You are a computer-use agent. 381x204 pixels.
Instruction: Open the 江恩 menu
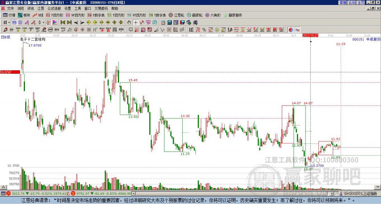point(41,9)
